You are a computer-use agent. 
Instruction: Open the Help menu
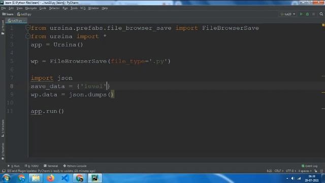(x=105, y=8)
